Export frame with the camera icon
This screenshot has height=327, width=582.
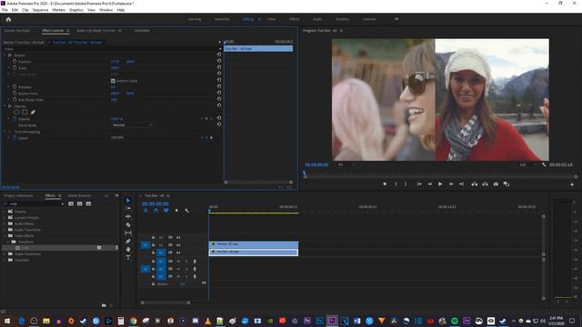[x=496, y=183]
